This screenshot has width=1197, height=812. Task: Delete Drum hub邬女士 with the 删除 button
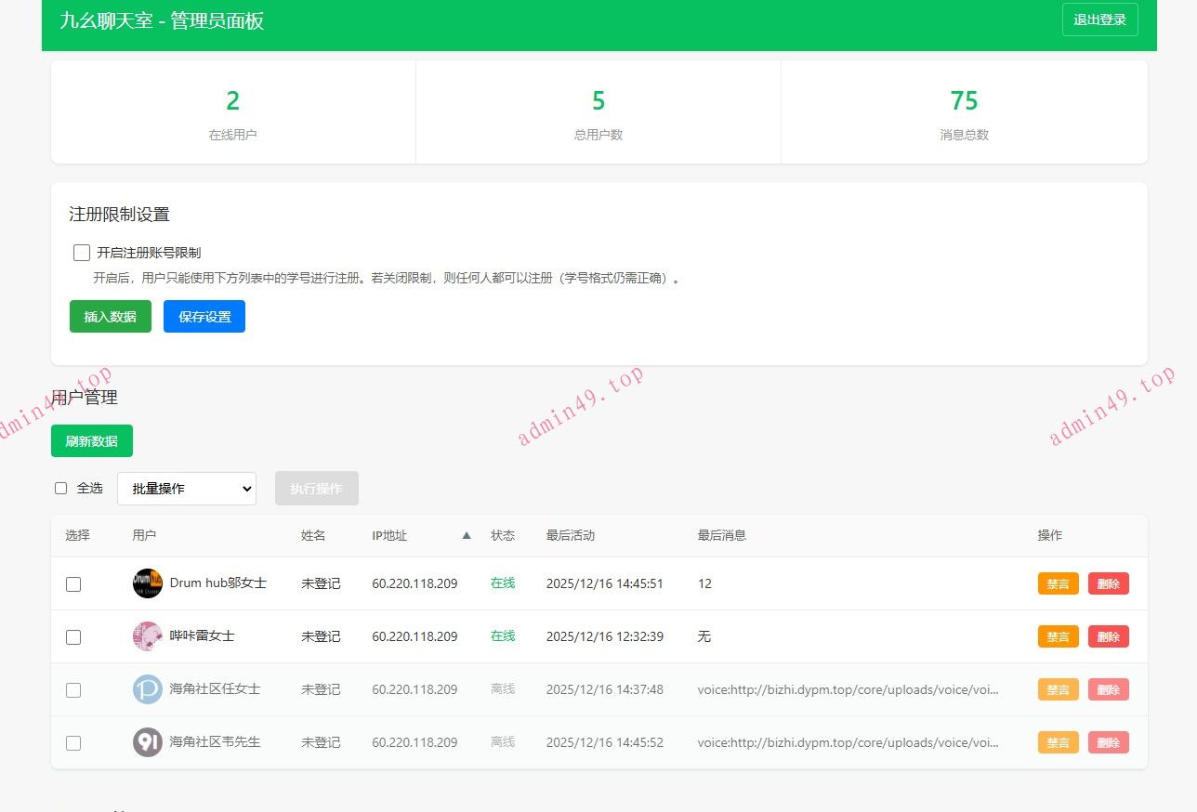(x=1108, y=583)
